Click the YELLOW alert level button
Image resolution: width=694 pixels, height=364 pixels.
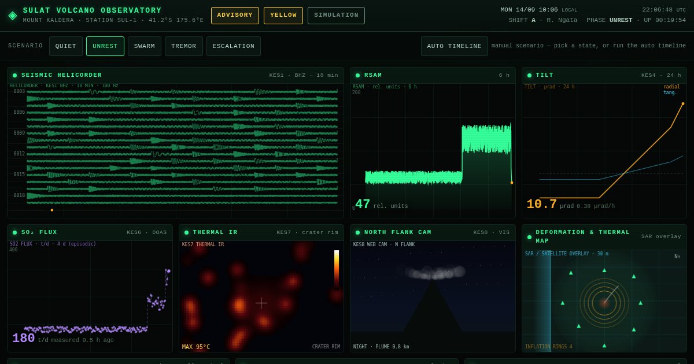(x=283, y=16)
